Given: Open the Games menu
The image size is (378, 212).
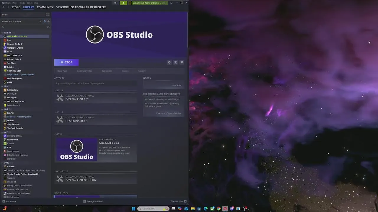Looking at the screenshot, I should 30,3.
